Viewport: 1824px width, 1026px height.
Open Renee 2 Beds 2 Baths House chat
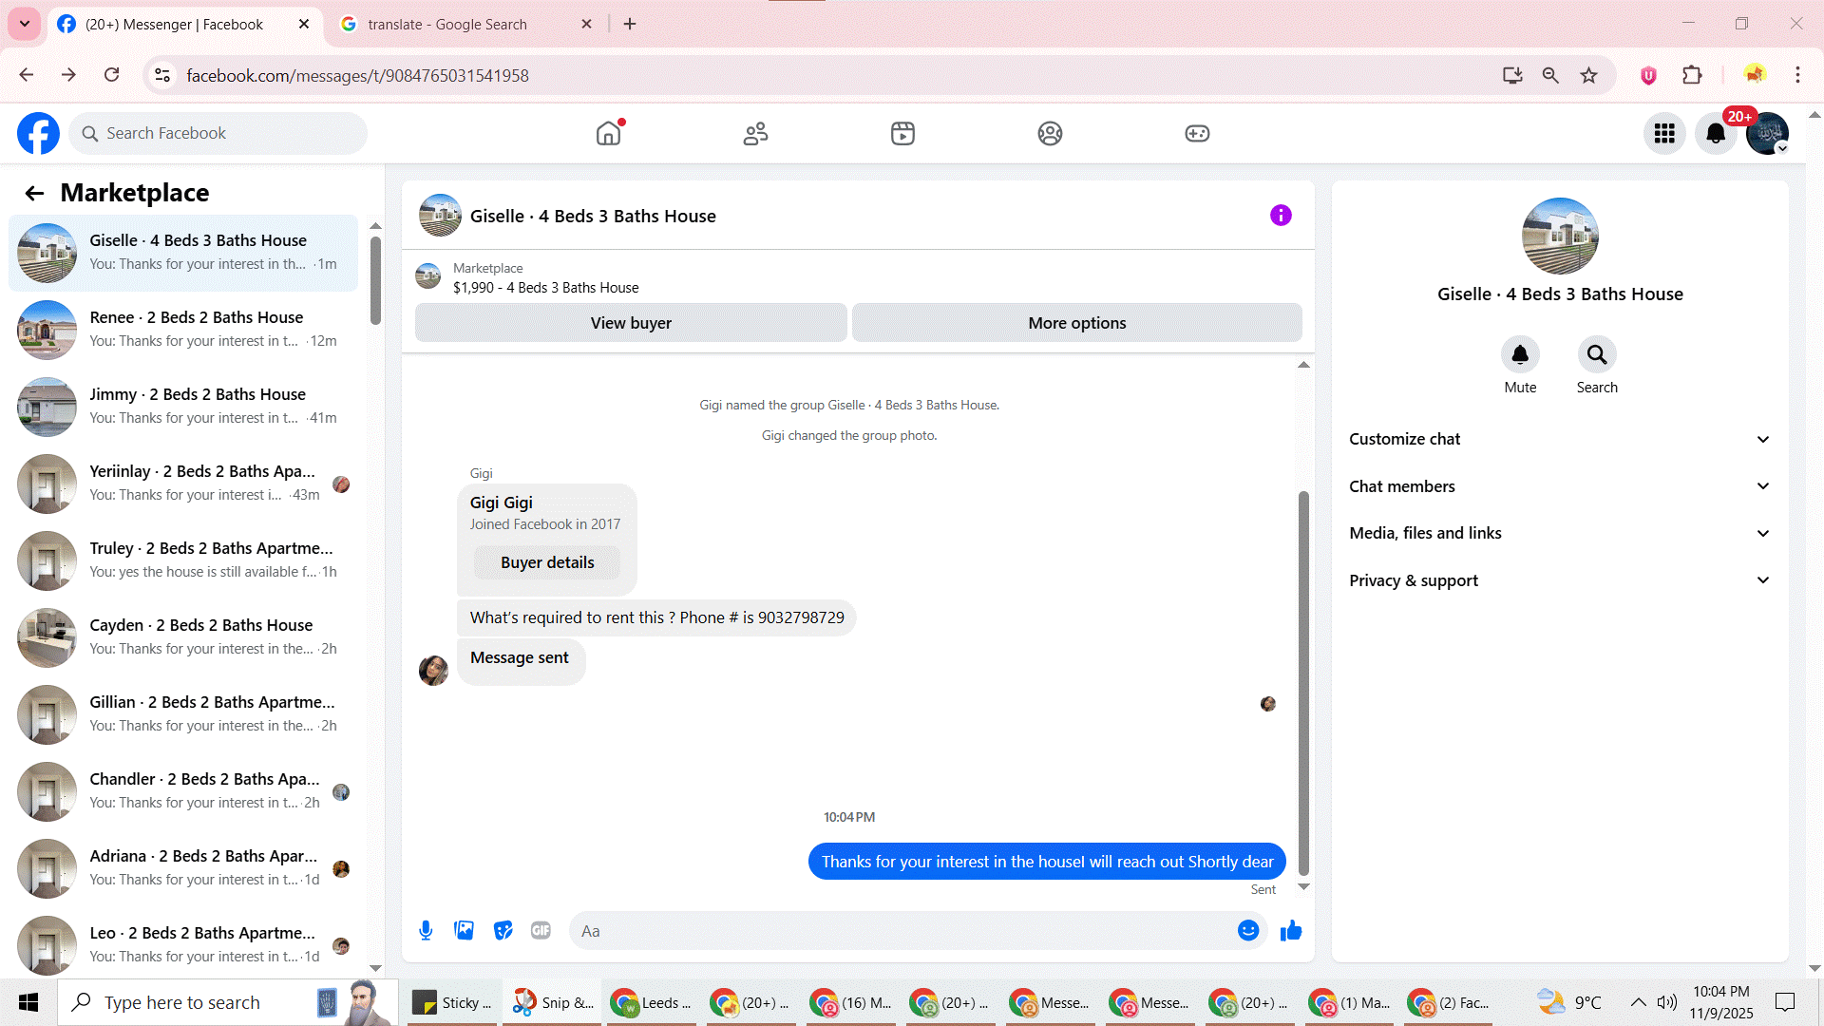[183, 330]
